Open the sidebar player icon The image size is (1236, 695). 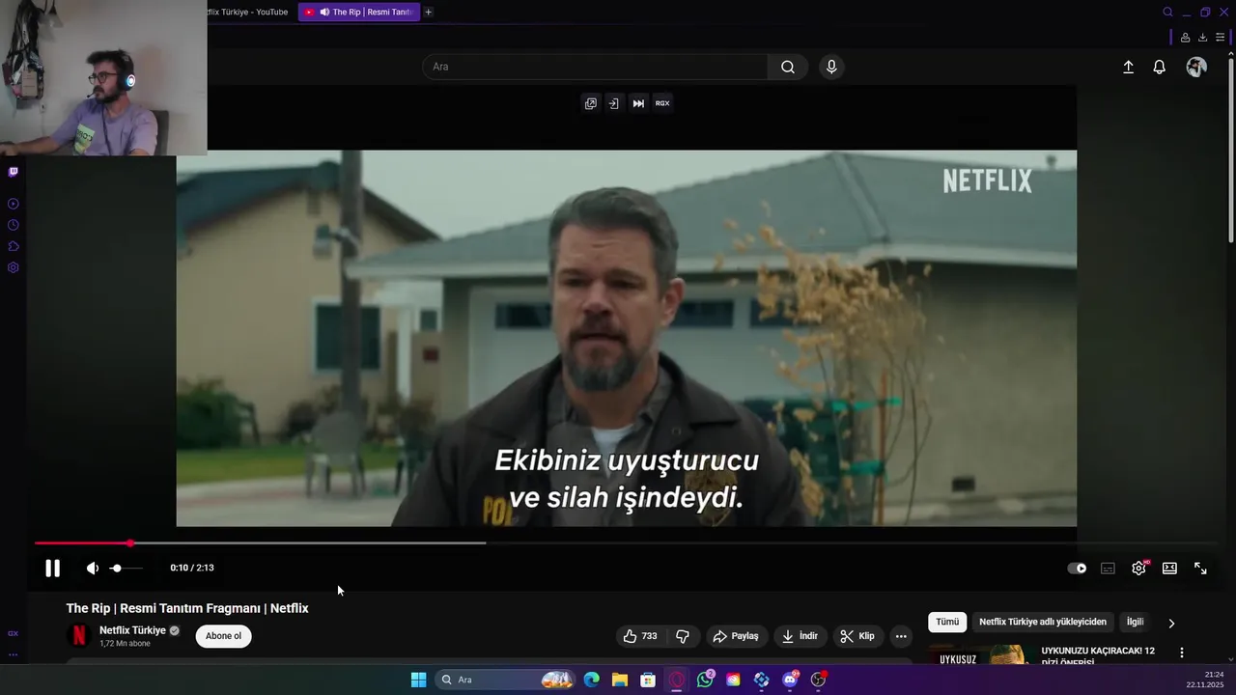(x=14, y=204)
